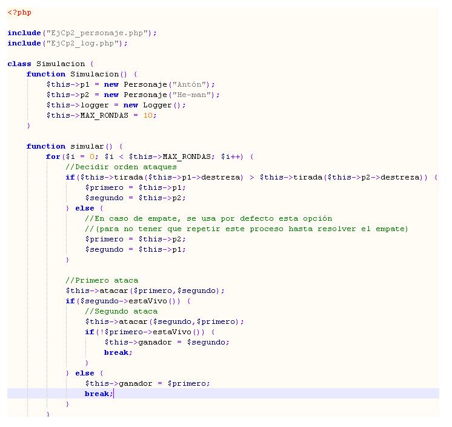Click the line "$primero = $this->p2;"
Viewport: 452px width, 427px height.
(x=135, y=239)
